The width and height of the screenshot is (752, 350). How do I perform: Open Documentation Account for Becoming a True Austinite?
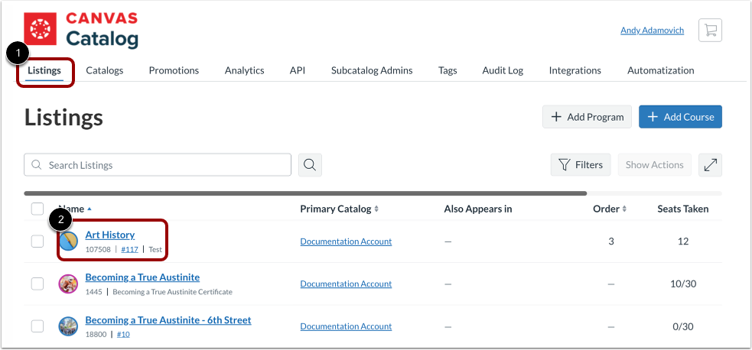tap(346, 284)
